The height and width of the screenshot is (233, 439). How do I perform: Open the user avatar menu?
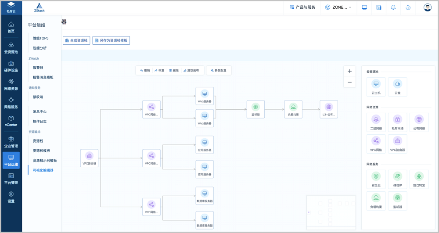(427, 7)
